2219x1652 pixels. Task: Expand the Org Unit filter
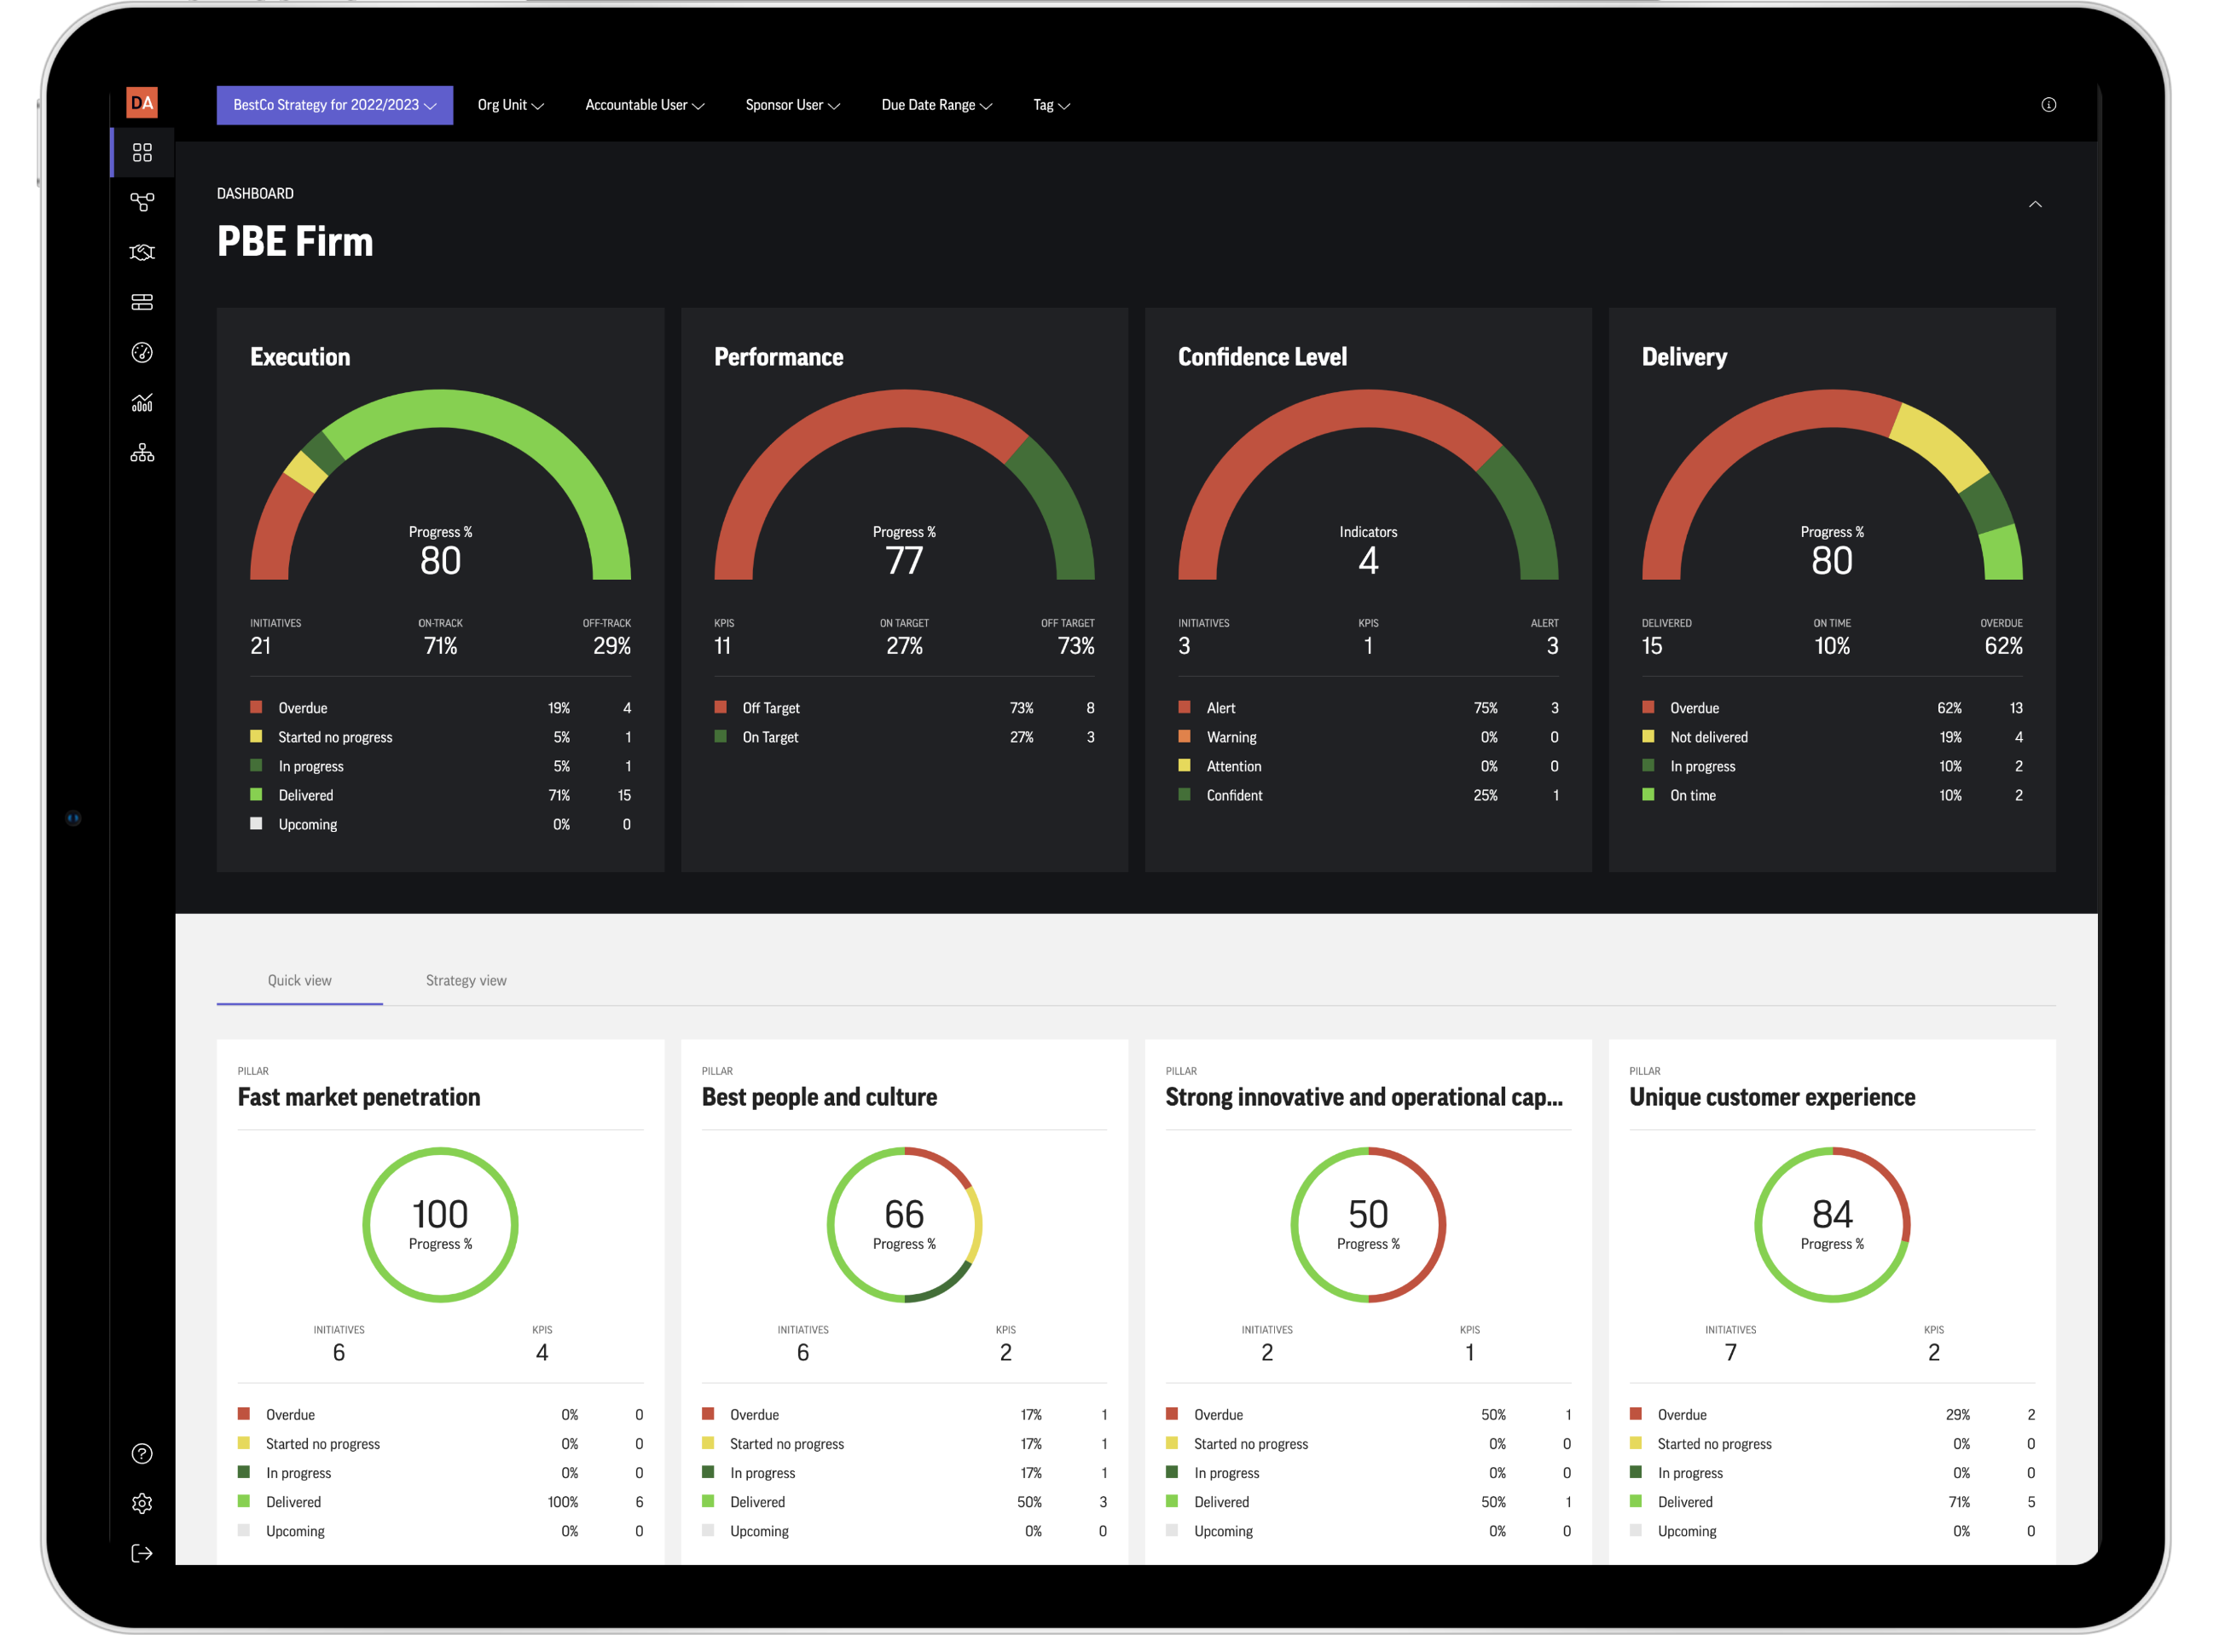[x=510, y=105]
